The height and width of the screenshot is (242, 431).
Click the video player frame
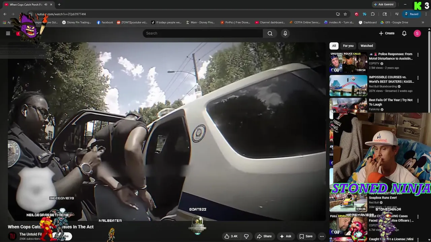click(x=167, y=132)
